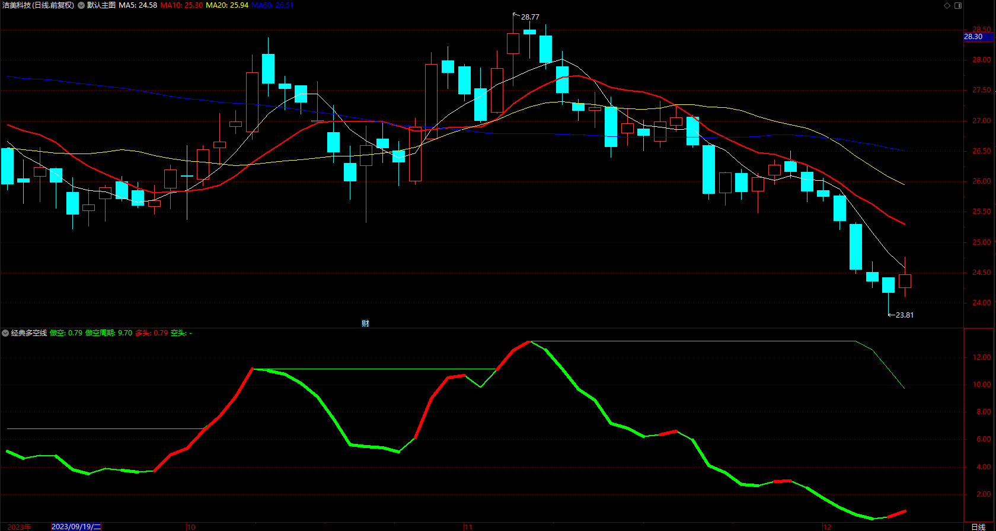Image resolution: width=996 pixels, height=531 pixels.
Task: Click the MA20: 25.94 indicator value
Action: tap(227, 5)
